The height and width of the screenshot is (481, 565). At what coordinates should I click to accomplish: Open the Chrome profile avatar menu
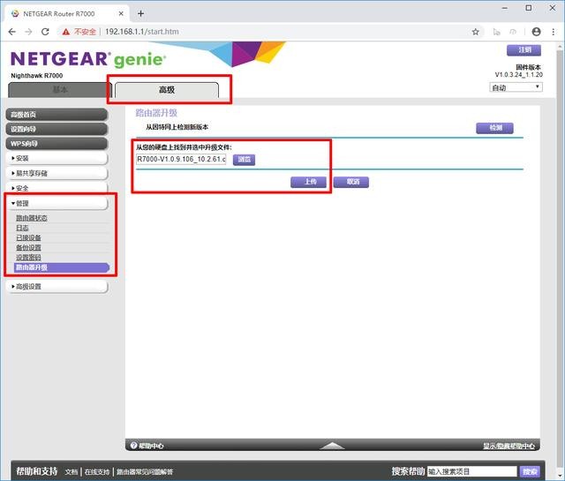[536, 32]
